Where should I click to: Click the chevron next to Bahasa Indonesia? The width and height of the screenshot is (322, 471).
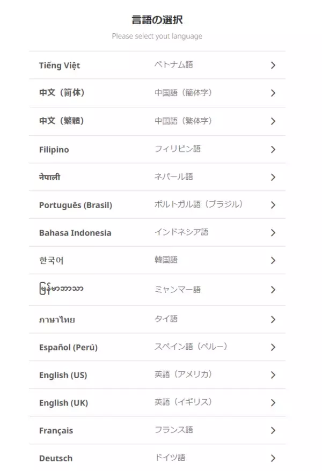(x=273, y=233)
